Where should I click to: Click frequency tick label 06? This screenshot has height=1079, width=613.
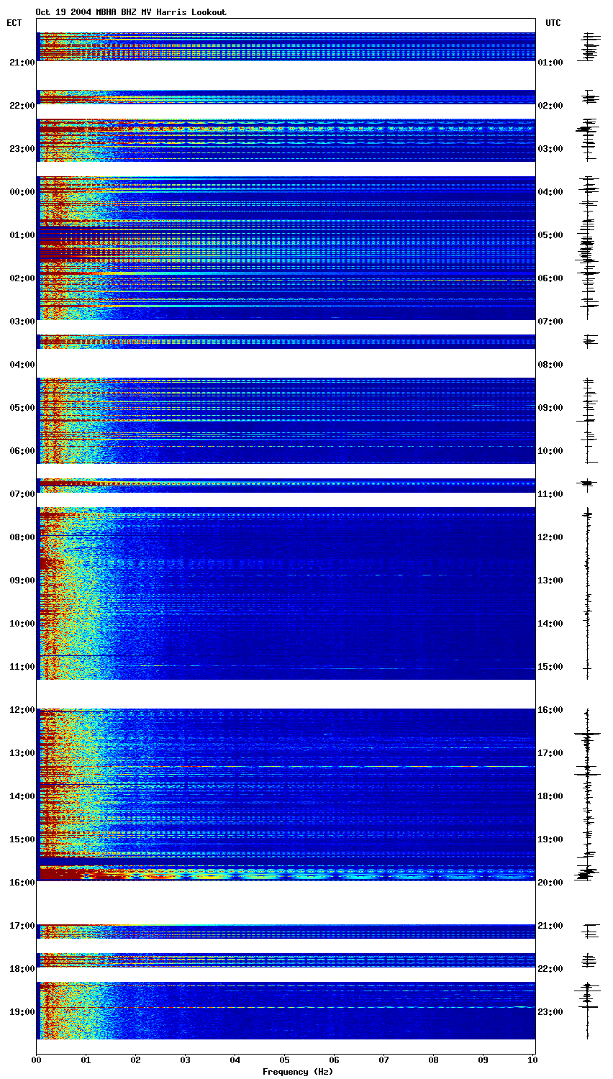pos(334,1060)
